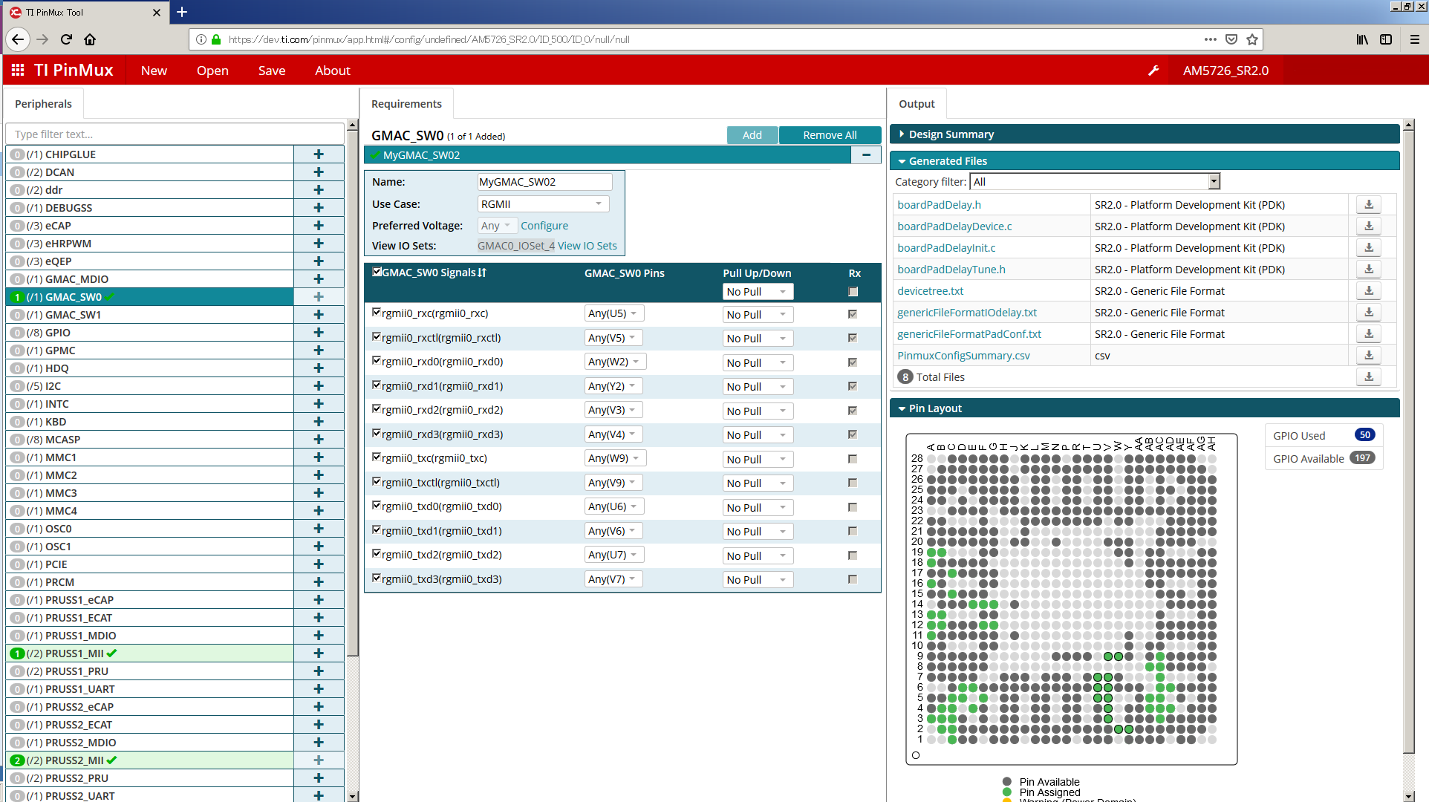Open the New menu

[154, 71]
